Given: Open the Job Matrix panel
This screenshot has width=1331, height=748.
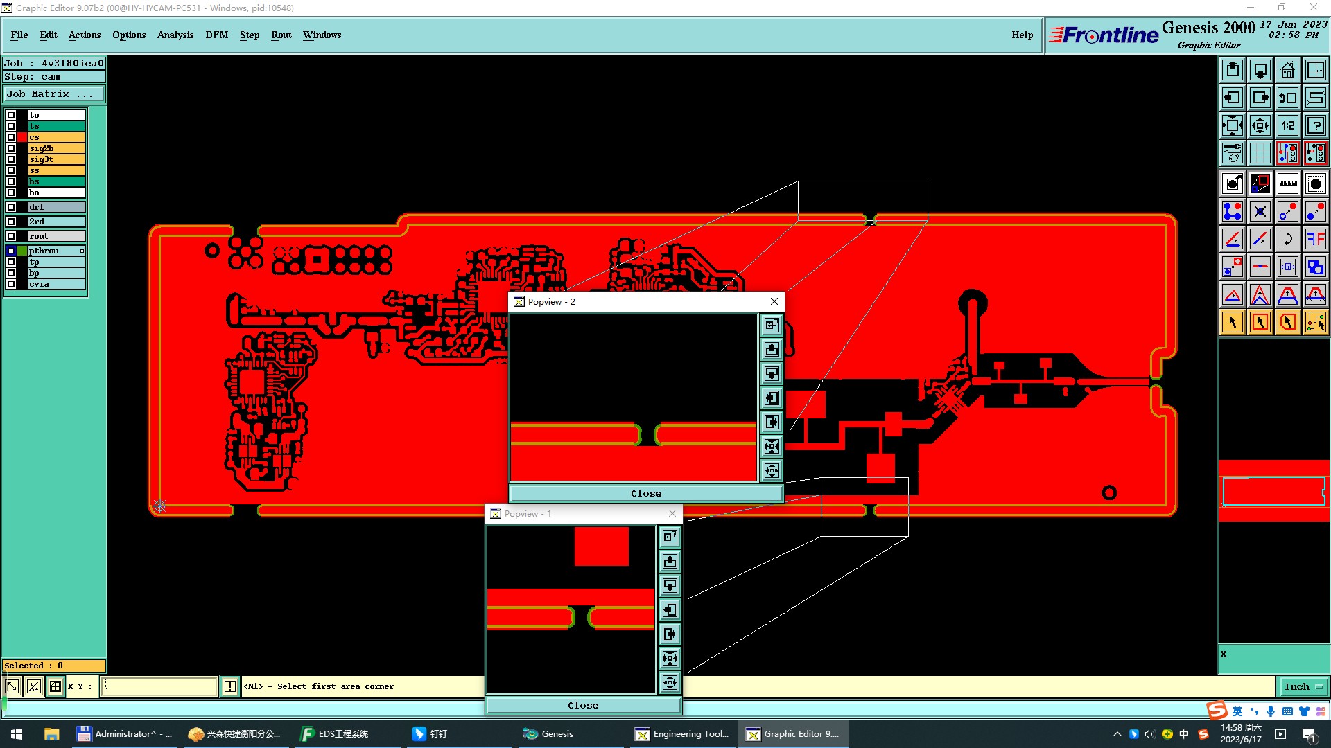Looking at the screenshot, I should [x=54, y=93].
